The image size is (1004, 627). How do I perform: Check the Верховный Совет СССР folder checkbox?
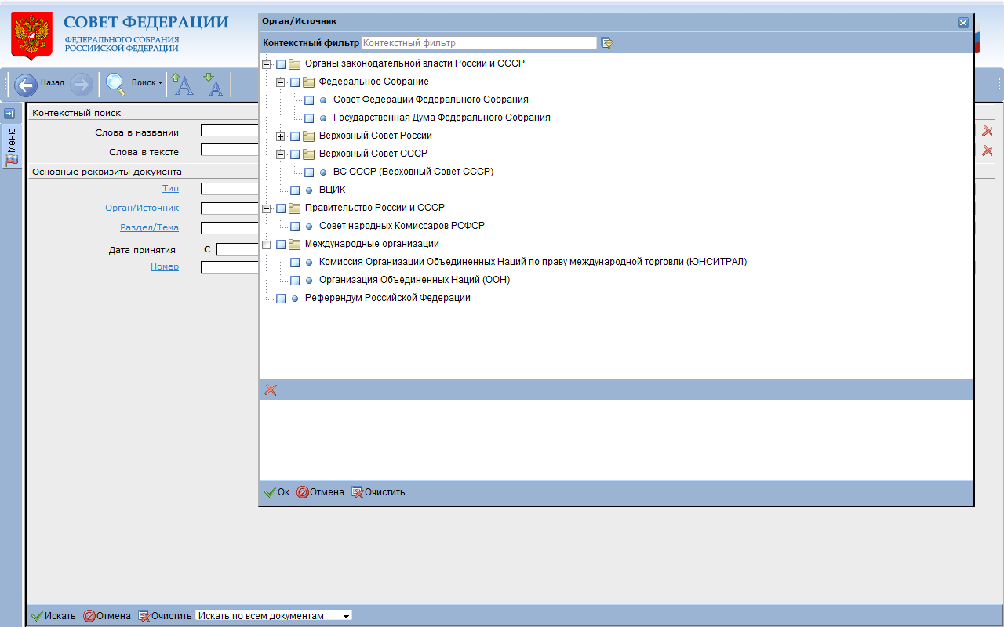[295, 154]
